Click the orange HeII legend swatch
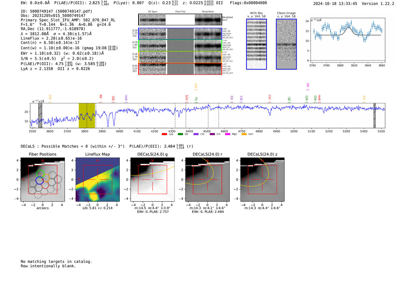Viewport: 415px width, 282px height. 244,134
